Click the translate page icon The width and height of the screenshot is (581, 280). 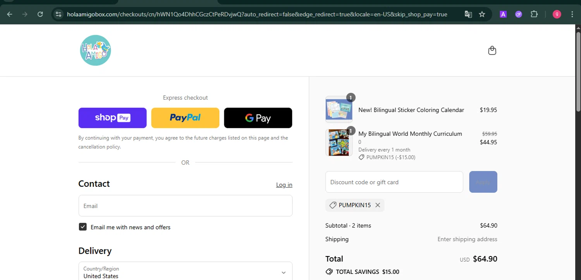468,14
